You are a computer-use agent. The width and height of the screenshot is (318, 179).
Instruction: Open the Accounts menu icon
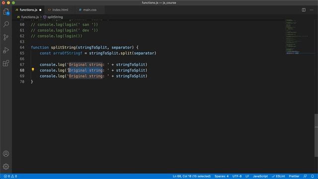coord(6,154)
